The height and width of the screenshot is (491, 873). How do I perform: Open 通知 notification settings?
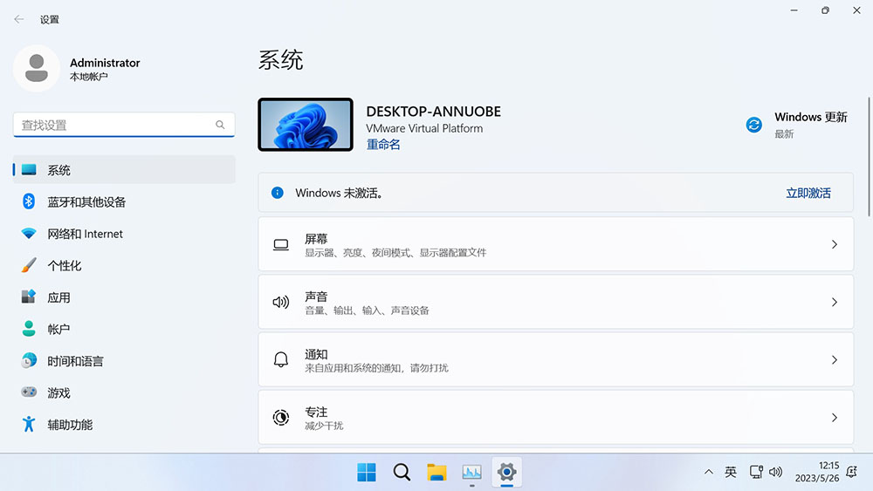pos(555,360)
